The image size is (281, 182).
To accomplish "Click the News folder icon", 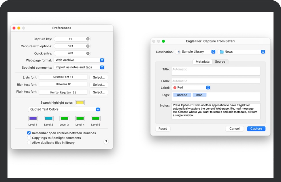I will click(222, 52).
